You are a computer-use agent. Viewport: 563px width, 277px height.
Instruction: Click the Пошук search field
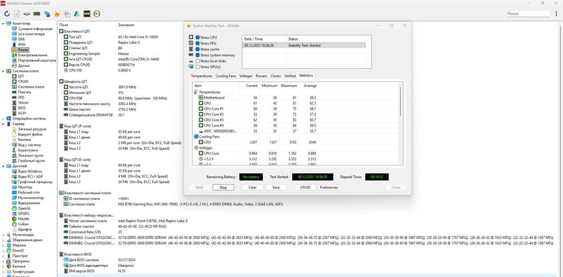click(x=528, y=14)
